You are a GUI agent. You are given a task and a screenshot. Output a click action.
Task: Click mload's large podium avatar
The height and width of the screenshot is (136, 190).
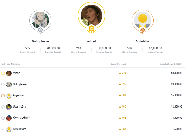tap(91, 15)
